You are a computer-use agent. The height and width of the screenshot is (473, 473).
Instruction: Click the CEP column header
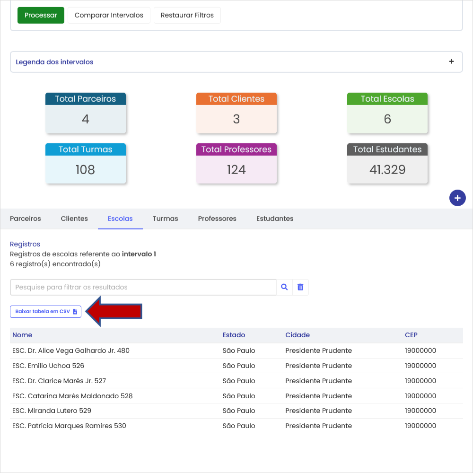pos(411,335)
